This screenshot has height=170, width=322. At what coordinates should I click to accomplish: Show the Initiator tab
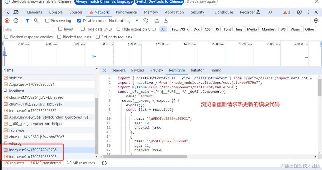point(197,70)
